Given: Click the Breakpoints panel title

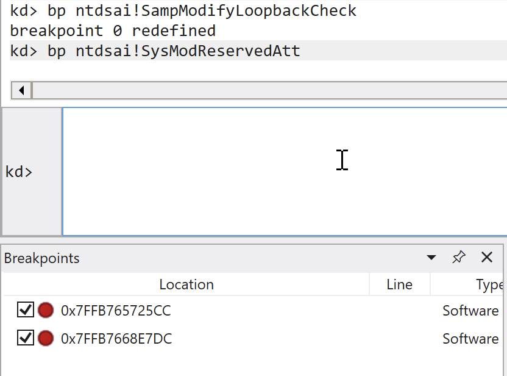Looking at the screenshot, I should (41, 258).
